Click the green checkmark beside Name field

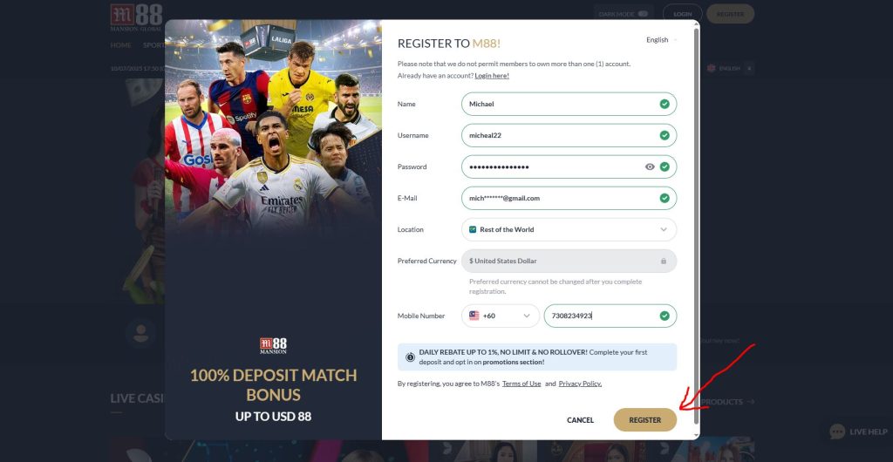tap(665, 104)
